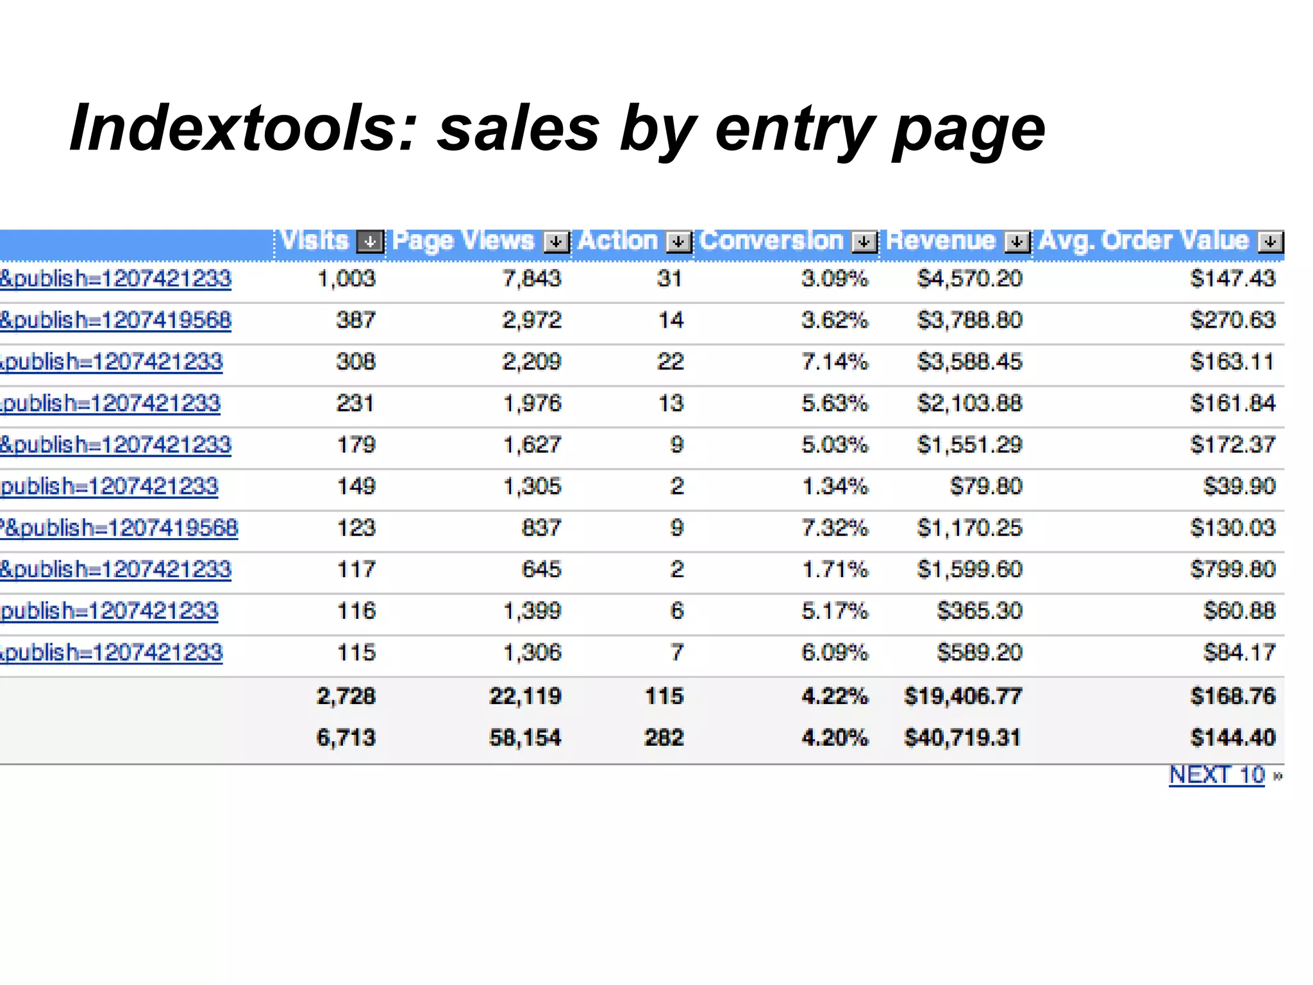Click the Visits column header text

(x=314, y=240)
